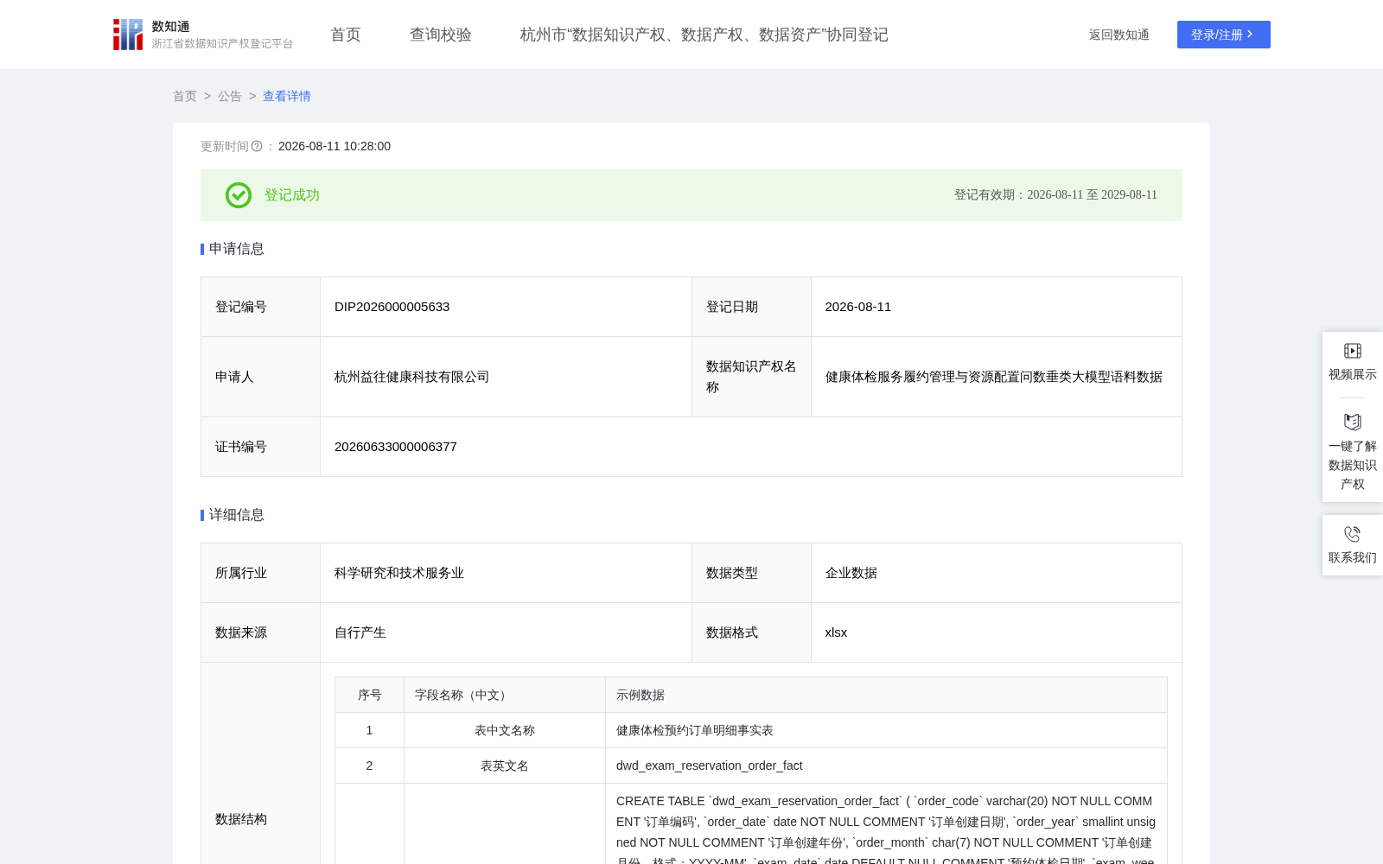Click 查看详情 in the breadcrumb
The height and width of the screenshot is (864, 1383).
click(x=287, y=96)
